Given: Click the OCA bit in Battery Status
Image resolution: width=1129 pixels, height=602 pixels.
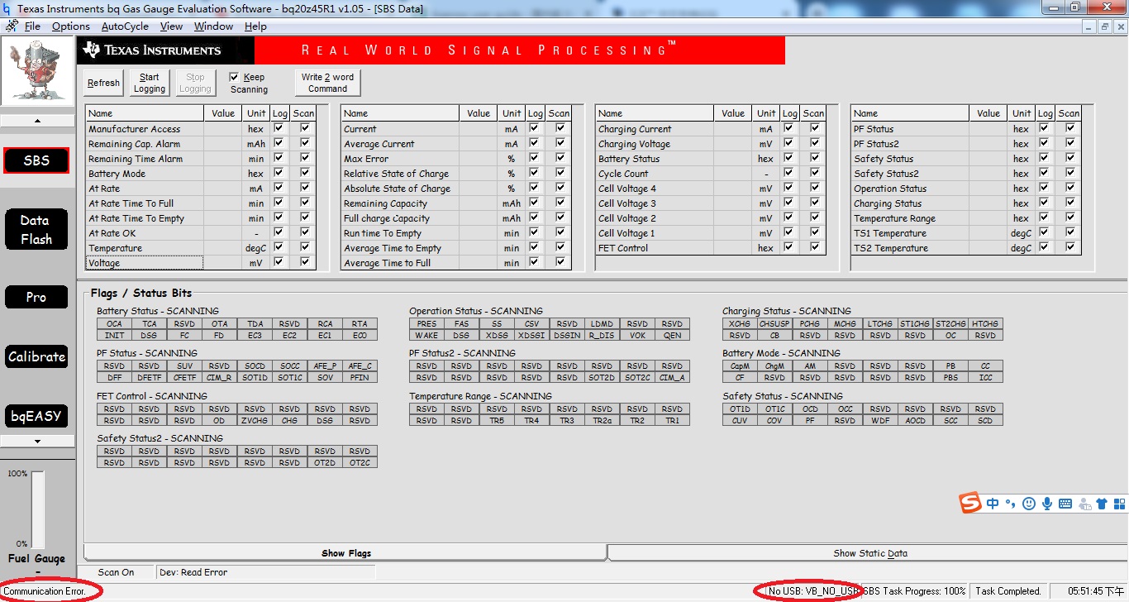Looking at the screenshot, I should click(114, 324).
